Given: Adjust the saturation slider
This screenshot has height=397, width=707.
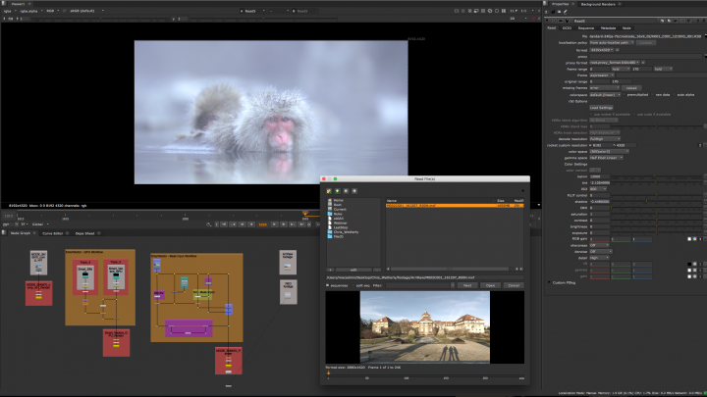Looking at the screenshot, I should click(656, 215).
